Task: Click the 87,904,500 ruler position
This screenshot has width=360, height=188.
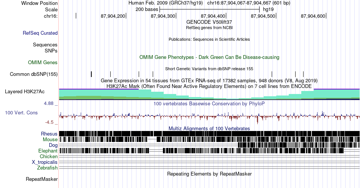Action: [x=263, y=16]
